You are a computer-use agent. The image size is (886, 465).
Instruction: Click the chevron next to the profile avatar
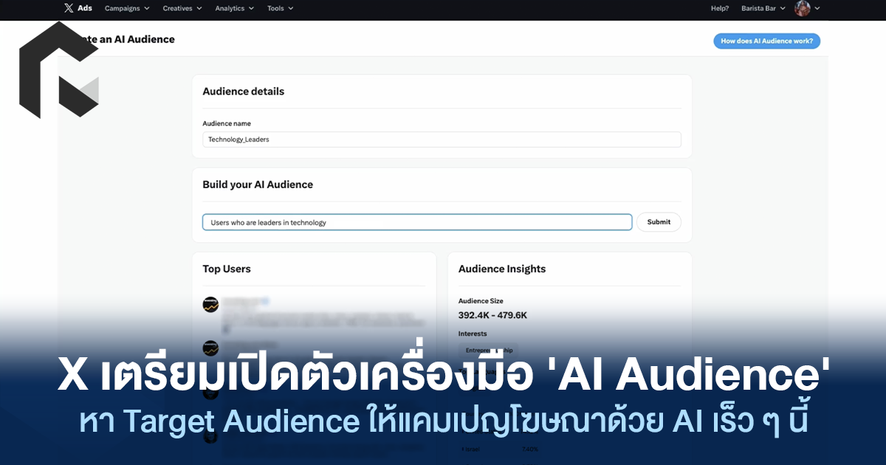(817, 9)
